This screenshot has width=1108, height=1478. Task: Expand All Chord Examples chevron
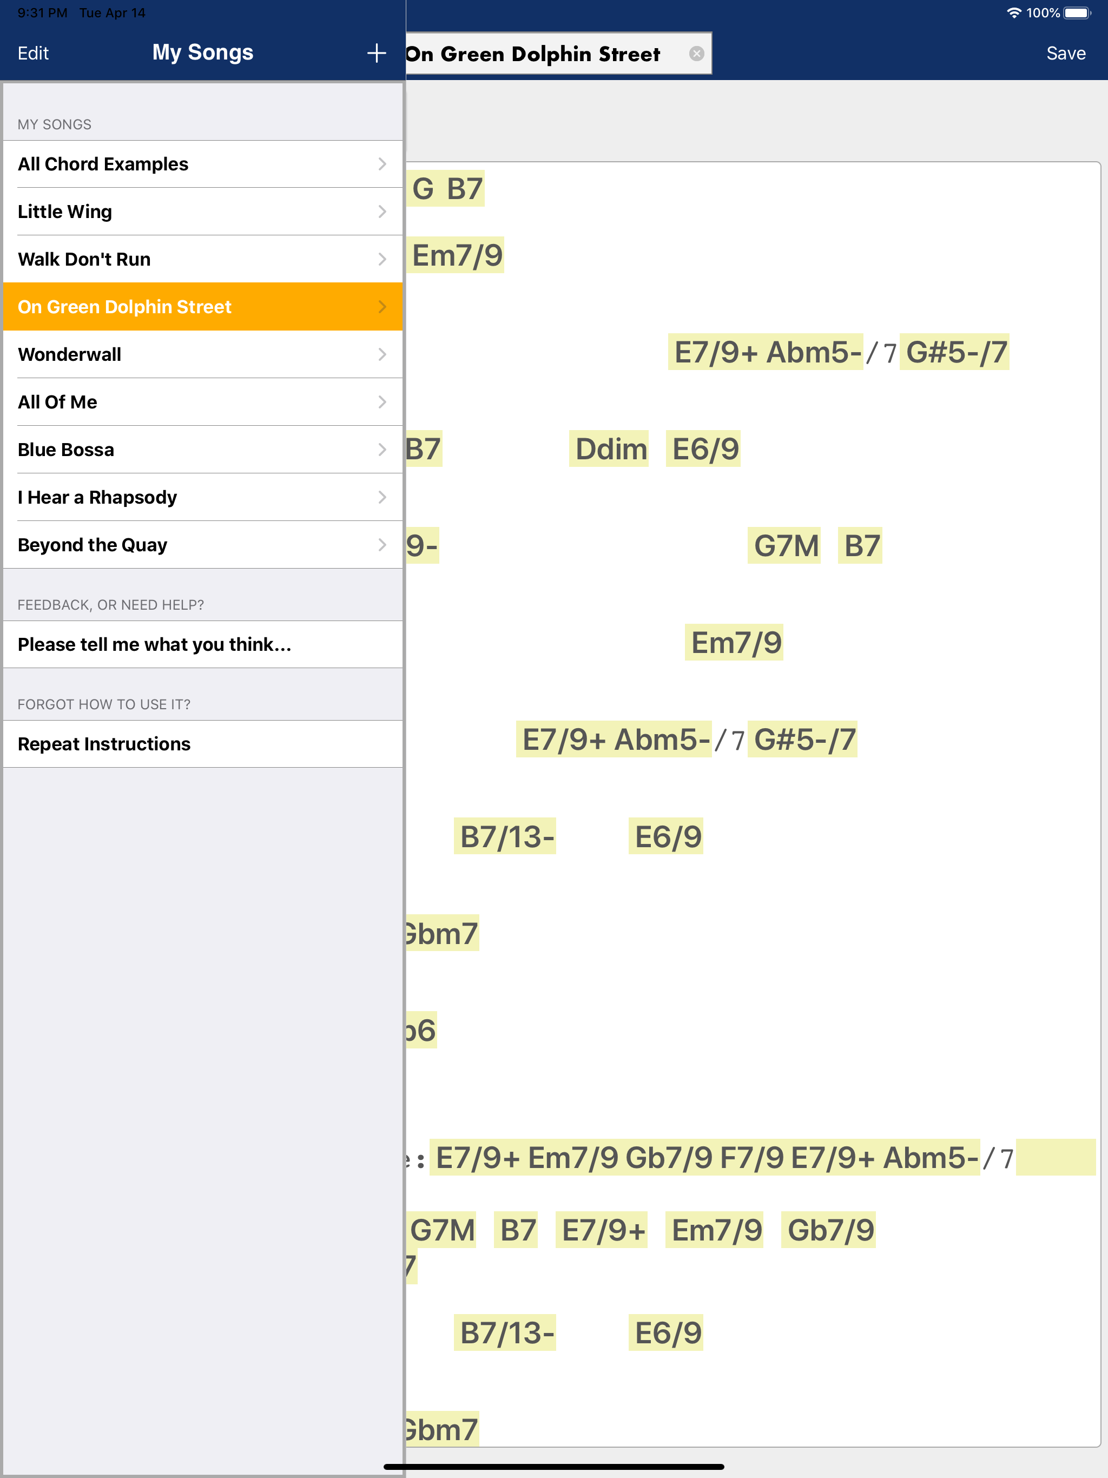pos(382,164)
